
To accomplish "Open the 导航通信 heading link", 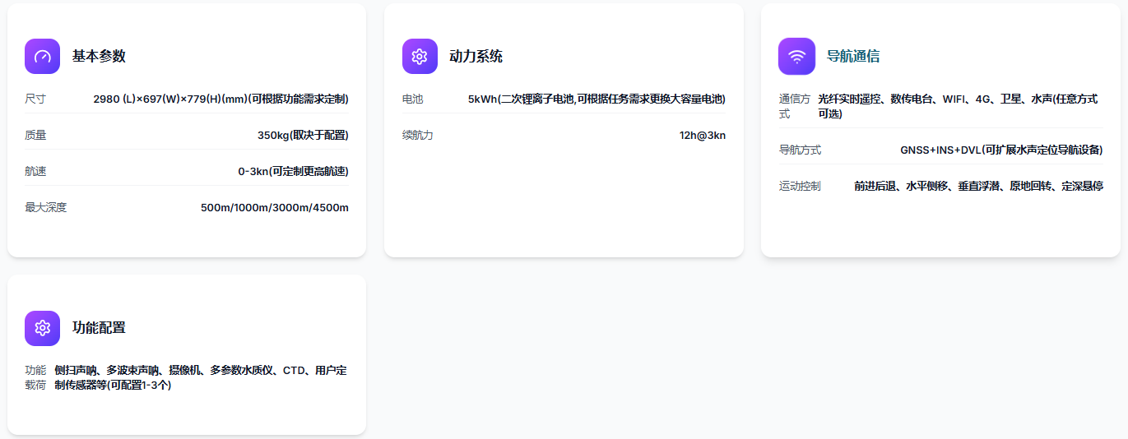I will pos(853,57).
